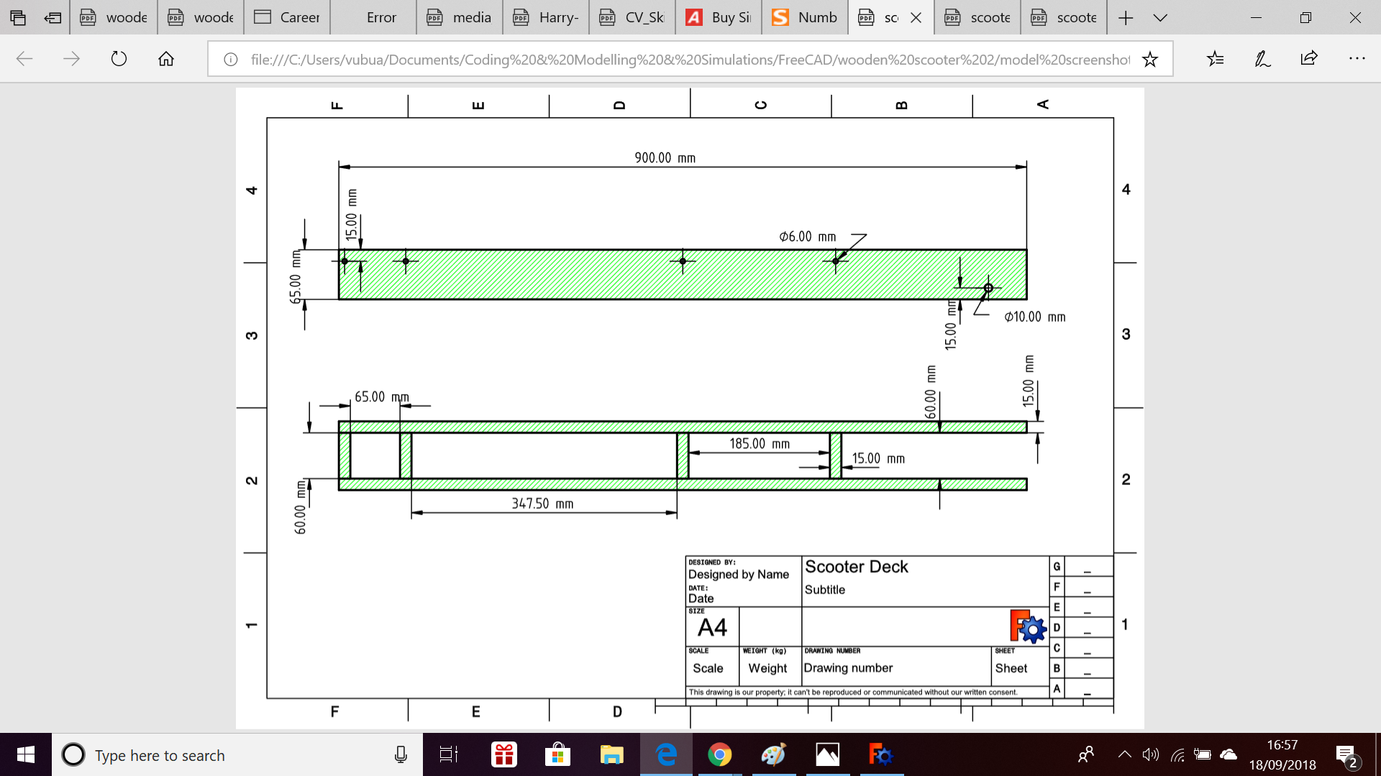This screenshot has width=1381, height=776.
Task: Switch to the Harry- PDF tab
Action: [x=546, y=17]
